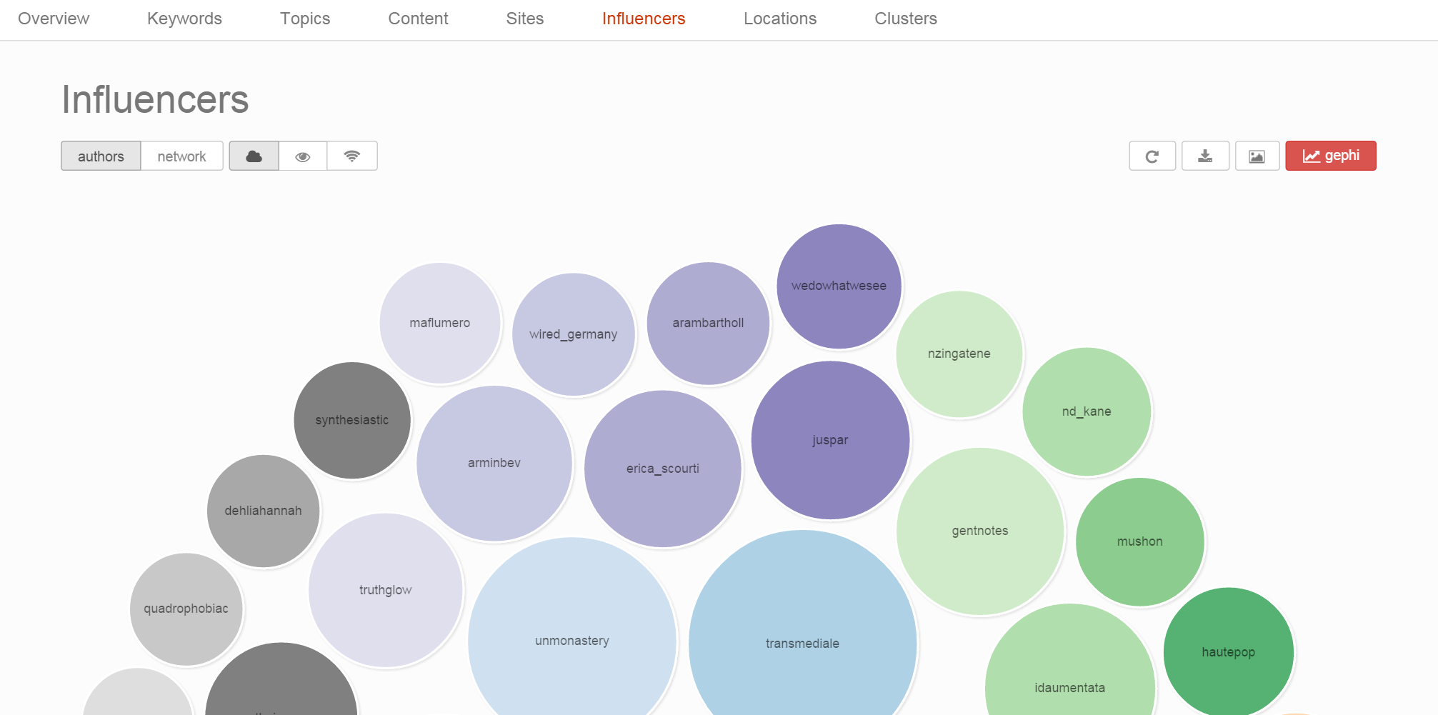Open the Sites tab
Screen dimensions: 1438x715
[x=524, y=19]
